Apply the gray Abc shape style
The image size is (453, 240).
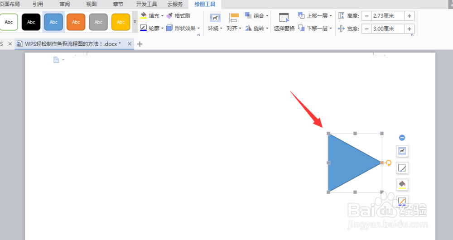[x=98, y=22]
